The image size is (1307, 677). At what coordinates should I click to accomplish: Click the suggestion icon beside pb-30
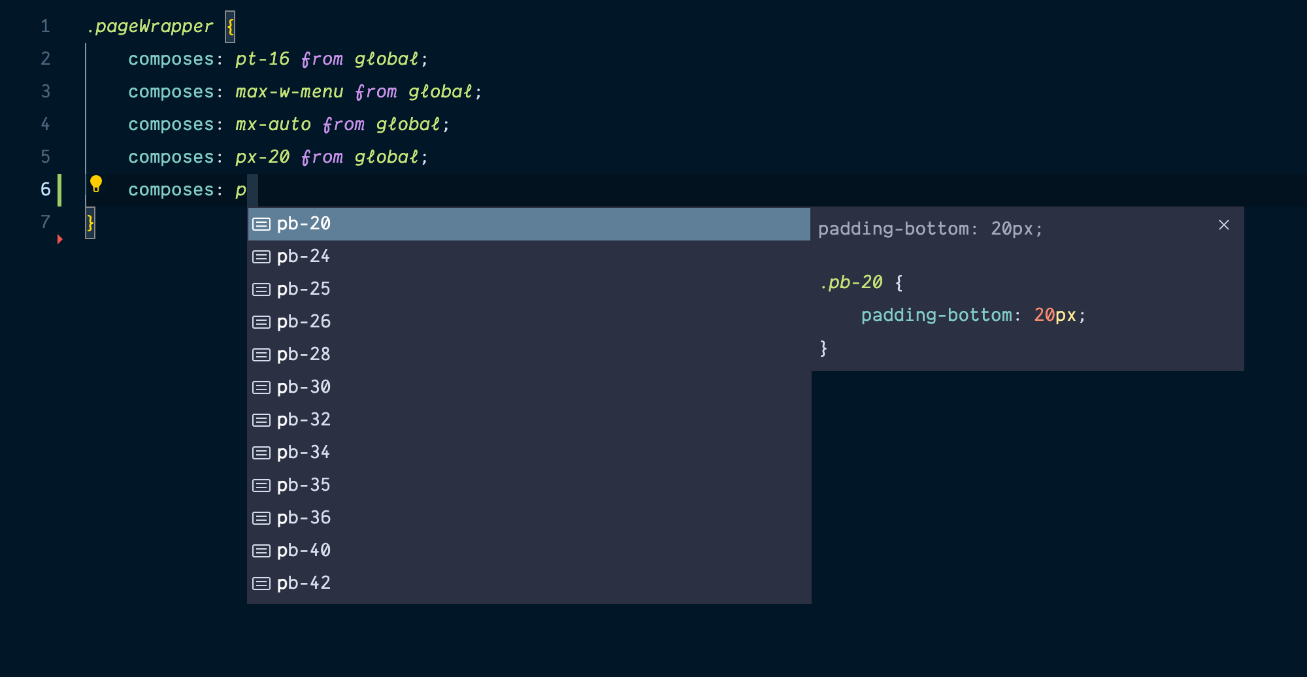pyautogui.click(x=261, y=387)
